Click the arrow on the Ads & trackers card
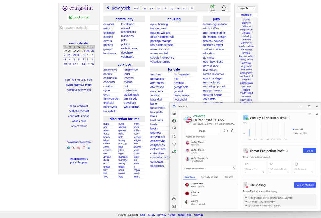The image size is (321, 218). 313,172
